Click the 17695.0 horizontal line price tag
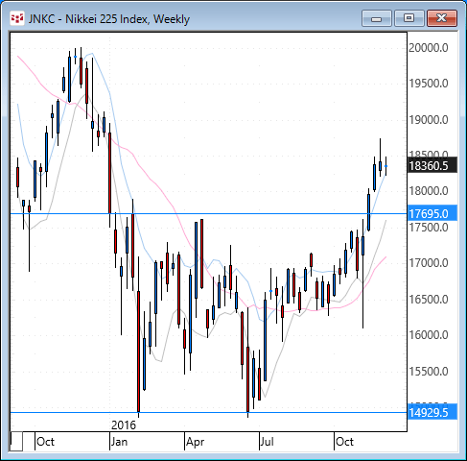Image resolution: width=467 pixels, height=461 pixels. 432,213
